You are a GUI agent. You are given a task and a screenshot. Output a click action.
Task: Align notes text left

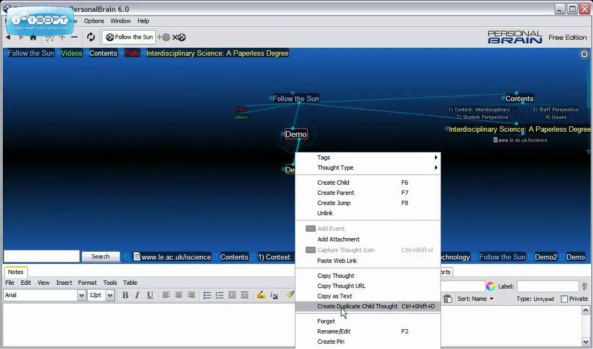tap(166, 295)
